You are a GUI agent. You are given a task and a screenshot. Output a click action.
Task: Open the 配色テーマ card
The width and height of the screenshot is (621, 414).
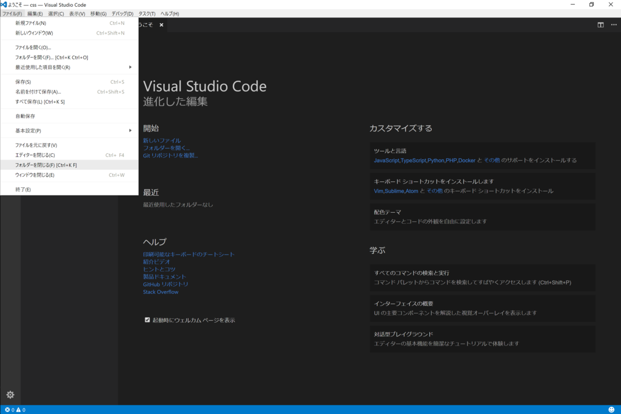483,217
